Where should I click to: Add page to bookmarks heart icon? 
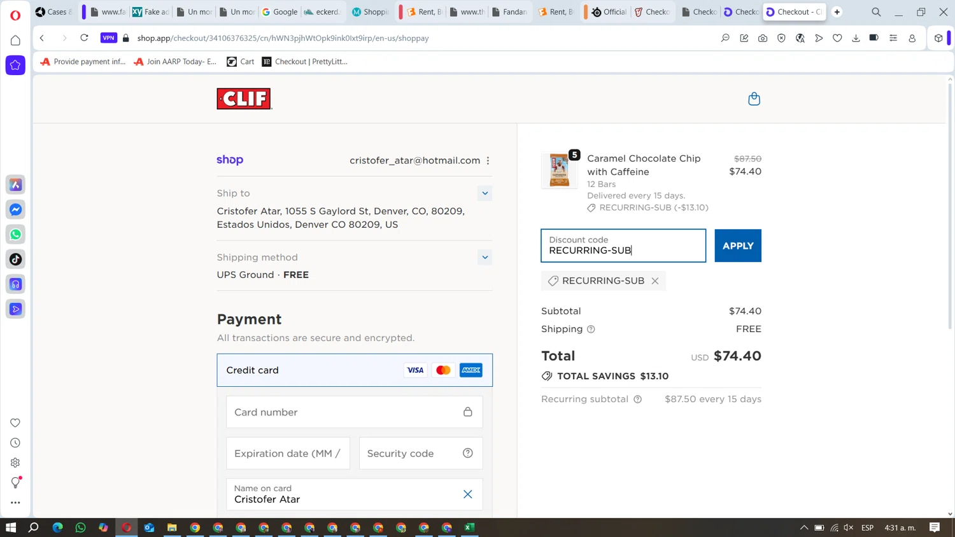[837, 38]
